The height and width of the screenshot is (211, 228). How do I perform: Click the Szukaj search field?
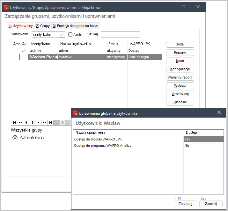[120, 35]
